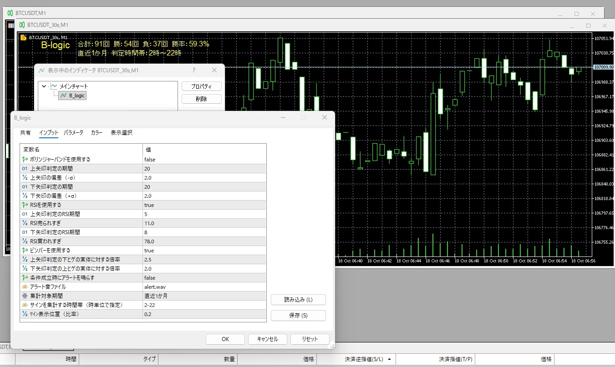Toggle 条件成立時にアラートを鳴らす value false

(x=204, y=278)
